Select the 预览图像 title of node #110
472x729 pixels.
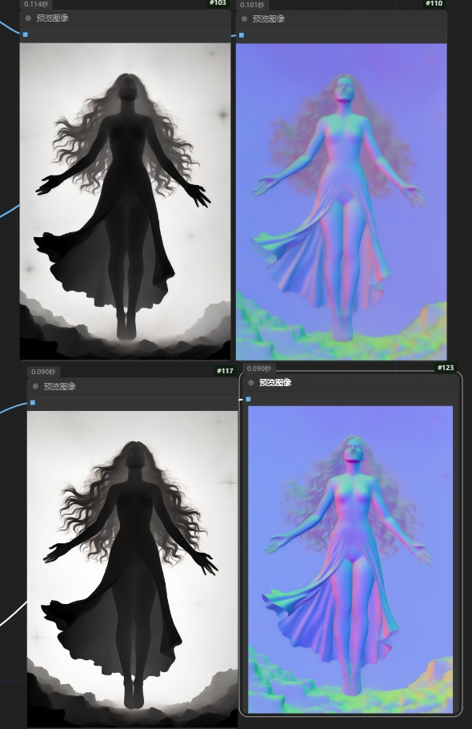[x=268, y=19]
